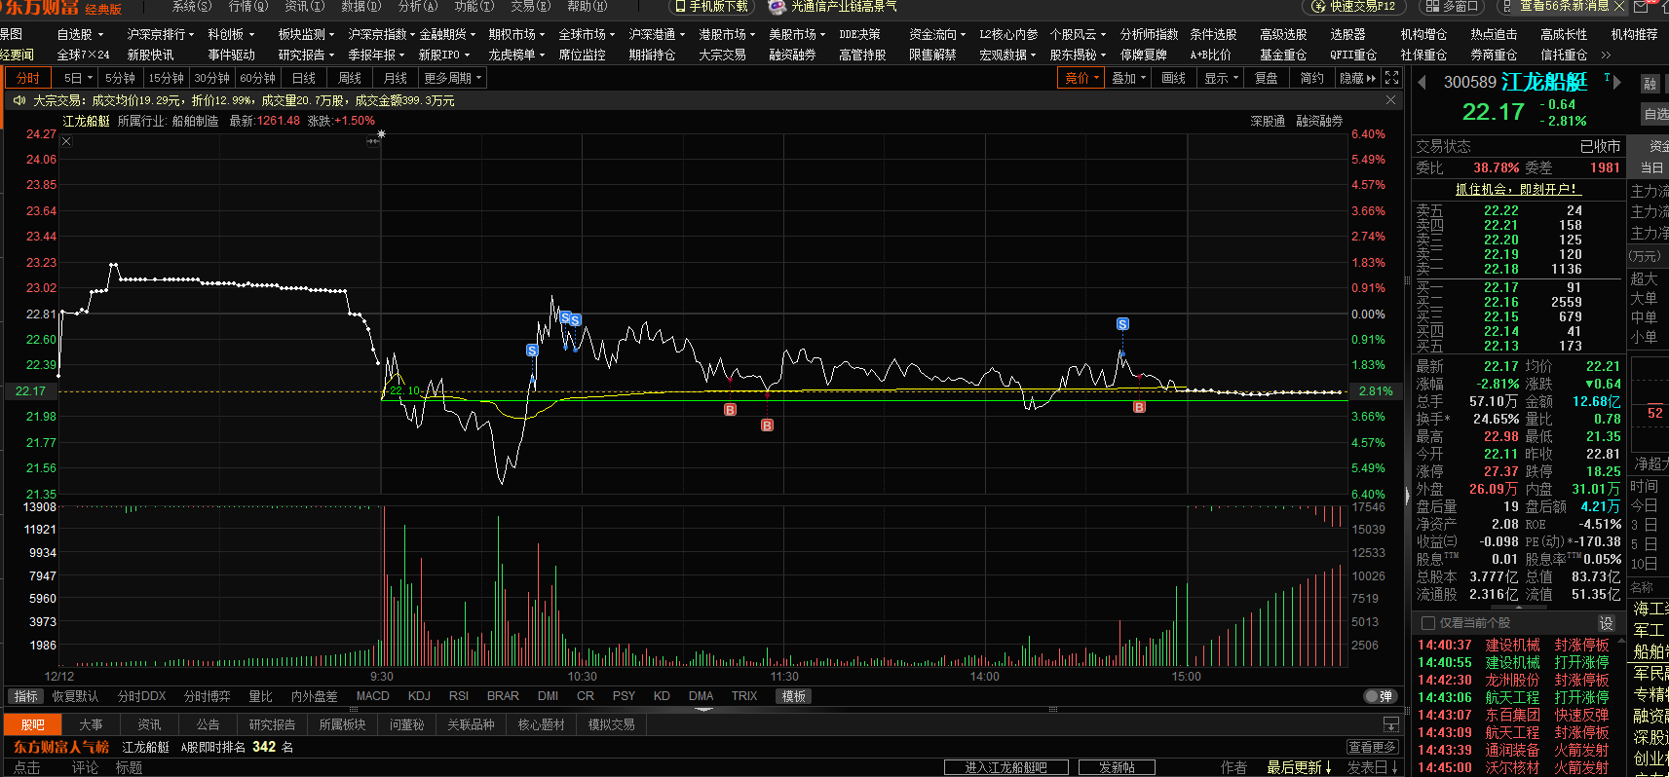Toggle 隐藏 hide side panel
1669x777 pixels.
pyautogui.click(x=1358, y=78)
